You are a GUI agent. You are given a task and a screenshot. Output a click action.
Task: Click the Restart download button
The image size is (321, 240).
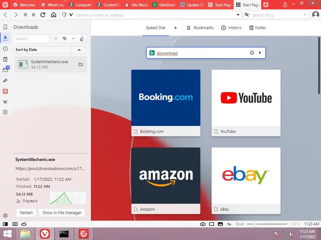(26, 212)
